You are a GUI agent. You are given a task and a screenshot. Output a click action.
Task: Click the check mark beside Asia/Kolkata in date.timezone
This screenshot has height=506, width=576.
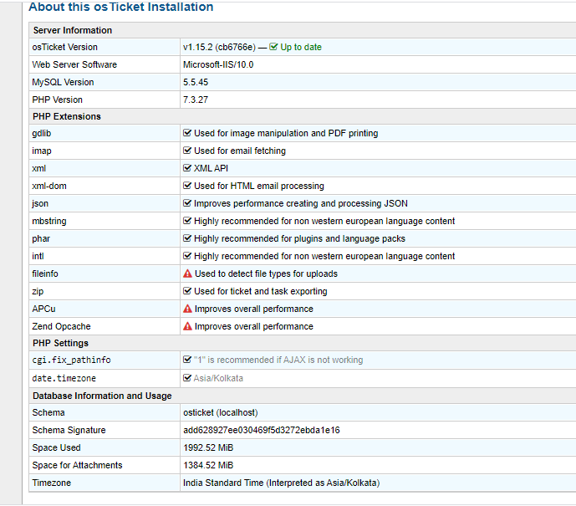point(188,378)
